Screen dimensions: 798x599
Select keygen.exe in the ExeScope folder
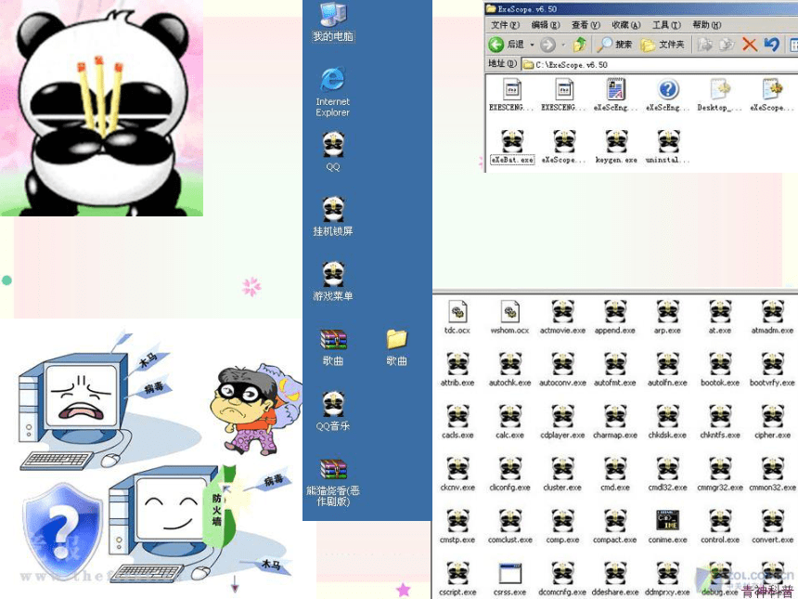click(x=616, y=147)
